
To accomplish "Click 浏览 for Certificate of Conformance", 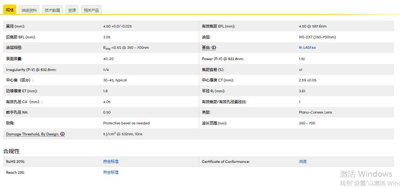I will tap(302, 162).
